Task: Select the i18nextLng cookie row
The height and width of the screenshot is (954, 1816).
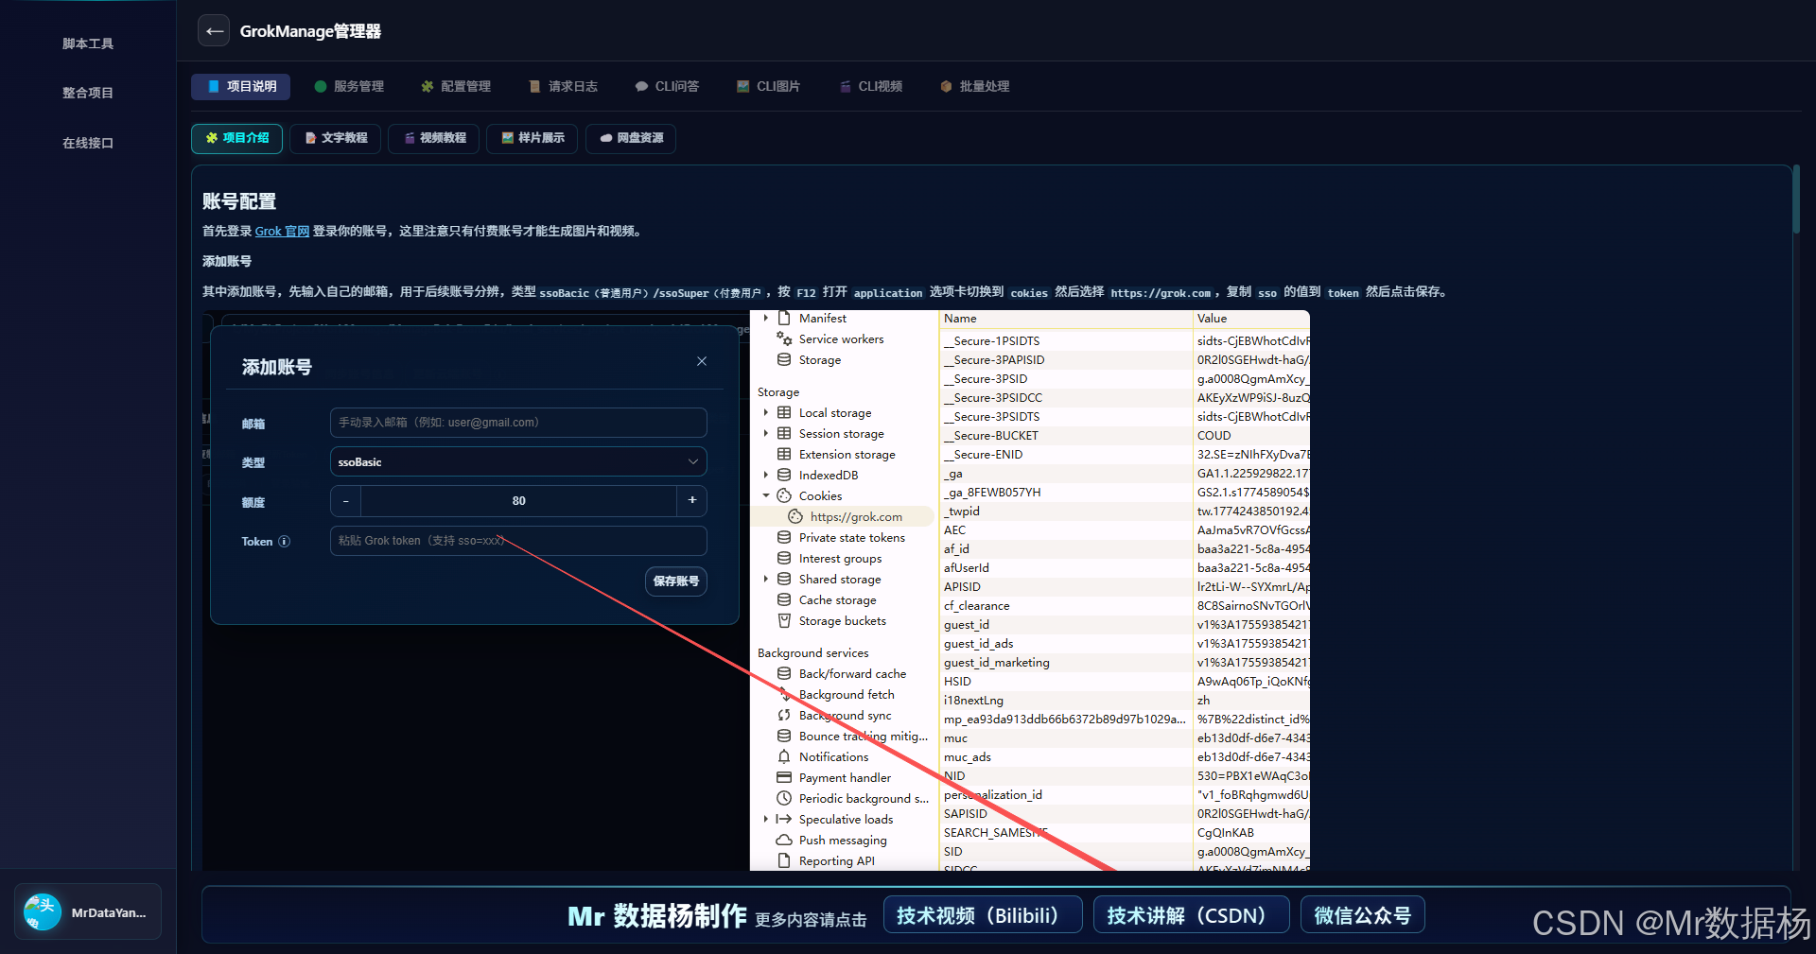Action: tap(1126, 701)
